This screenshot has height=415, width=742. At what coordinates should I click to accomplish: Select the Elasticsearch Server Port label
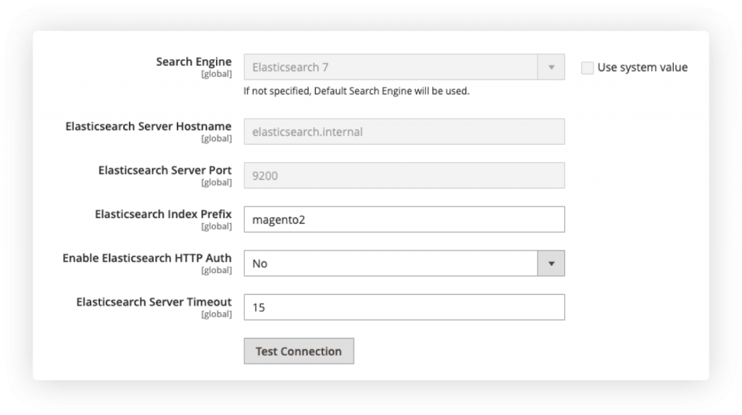pyautogui.click(x=164, y=170)
